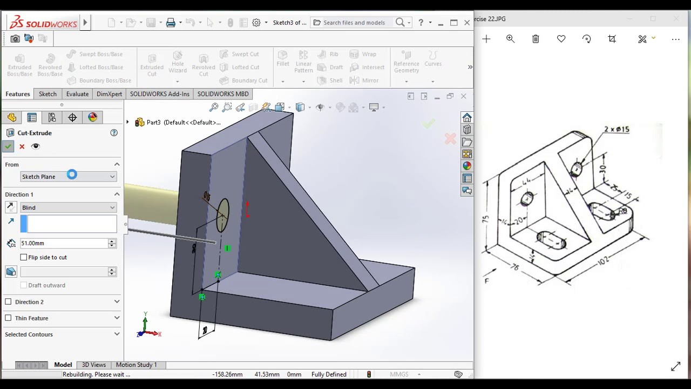Open the DisplayManager colored ball icon
691x389 pixels.
92,118
